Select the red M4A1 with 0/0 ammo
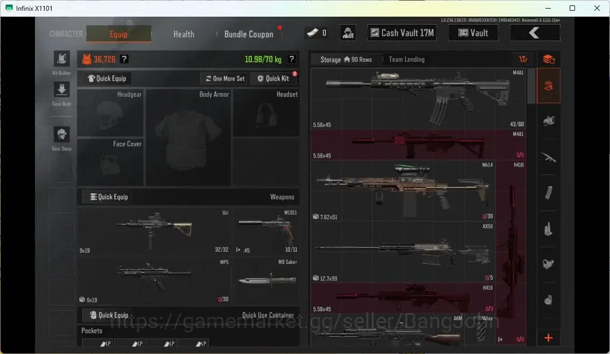This screenshot has height=354, width=610. click(x=418, y=145)
